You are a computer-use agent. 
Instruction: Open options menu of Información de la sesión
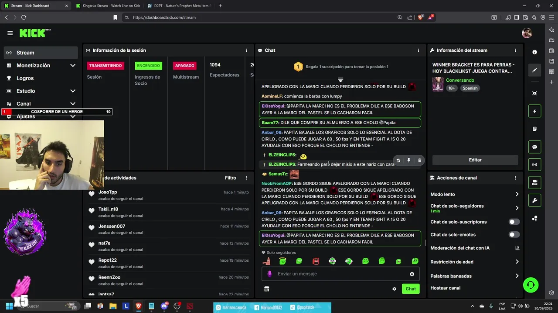pos(246,50)
